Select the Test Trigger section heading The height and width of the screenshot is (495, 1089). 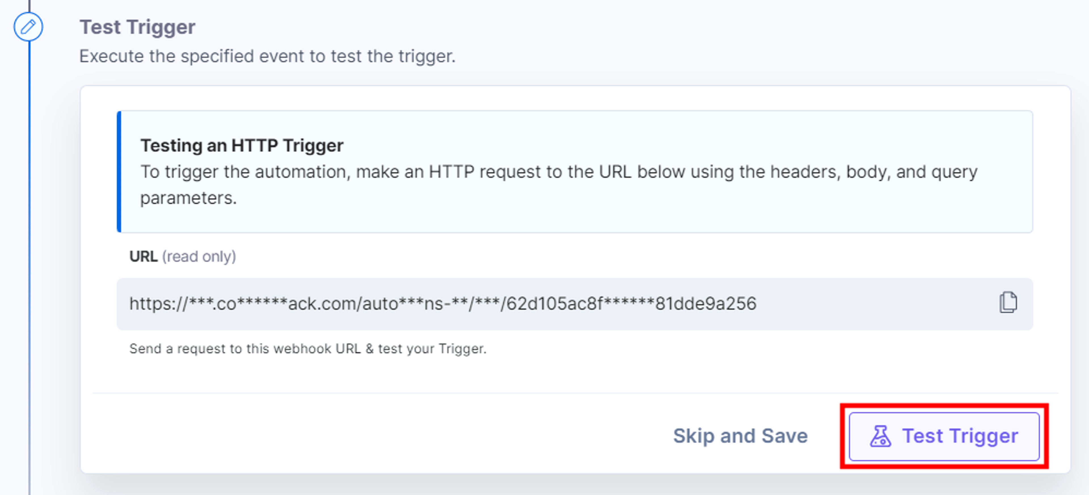[137, 27]
